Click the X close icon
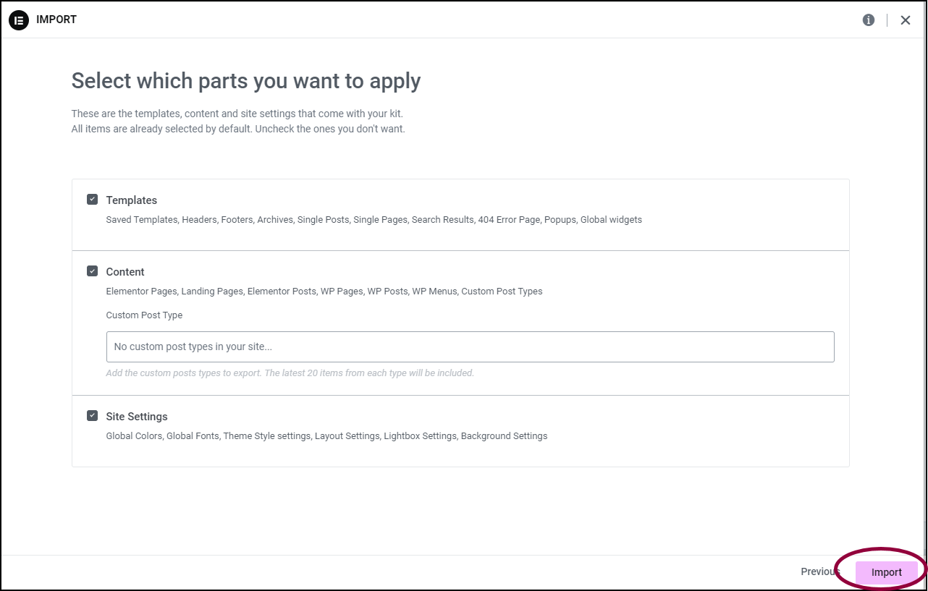928x591 pixels. pyautogui.click(x=905, y=20)
